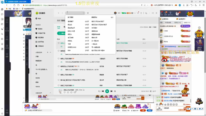Select search history 摇菜BGM

(x=95, y=31)
